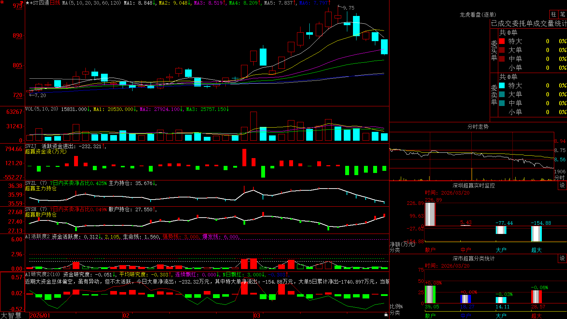Click the 18.27 中户 percentage value

[467, 307]
